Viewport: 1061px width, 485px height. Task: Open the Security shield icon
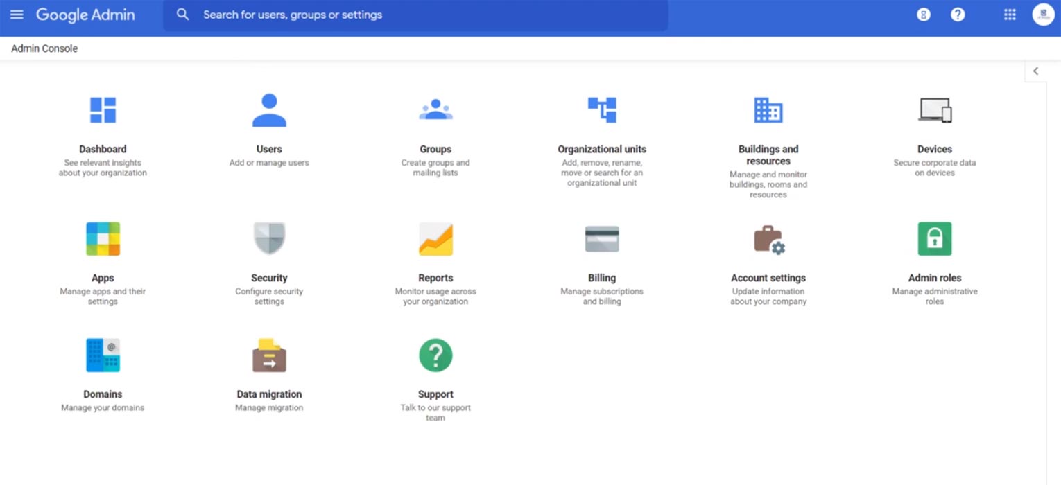[269, 239]
